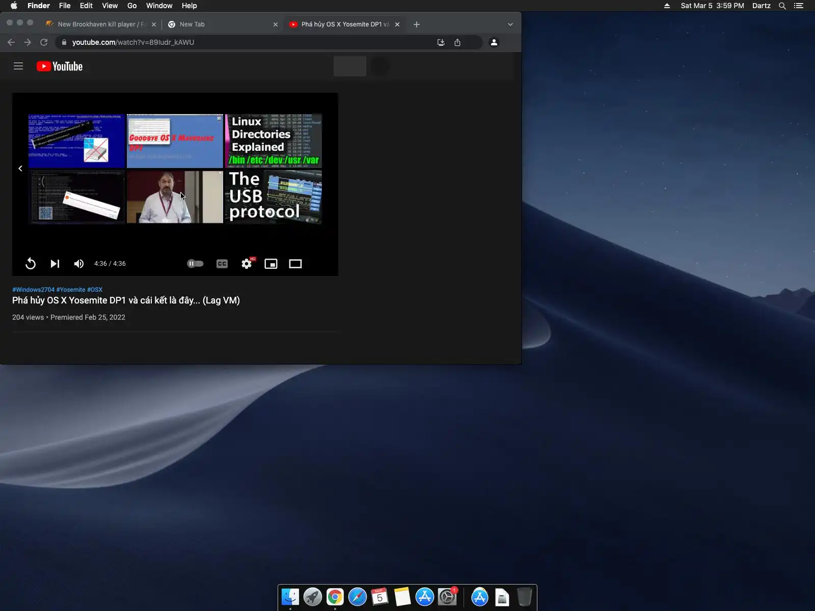Image resolution: width=815 pixels, height=611 pixels.
Task: Focus the youtube.com address bar
Action: [250, 42]
